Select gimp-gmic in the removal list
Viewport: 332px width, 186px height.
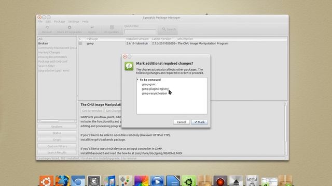pyautogui.click(x=149, y=84)
